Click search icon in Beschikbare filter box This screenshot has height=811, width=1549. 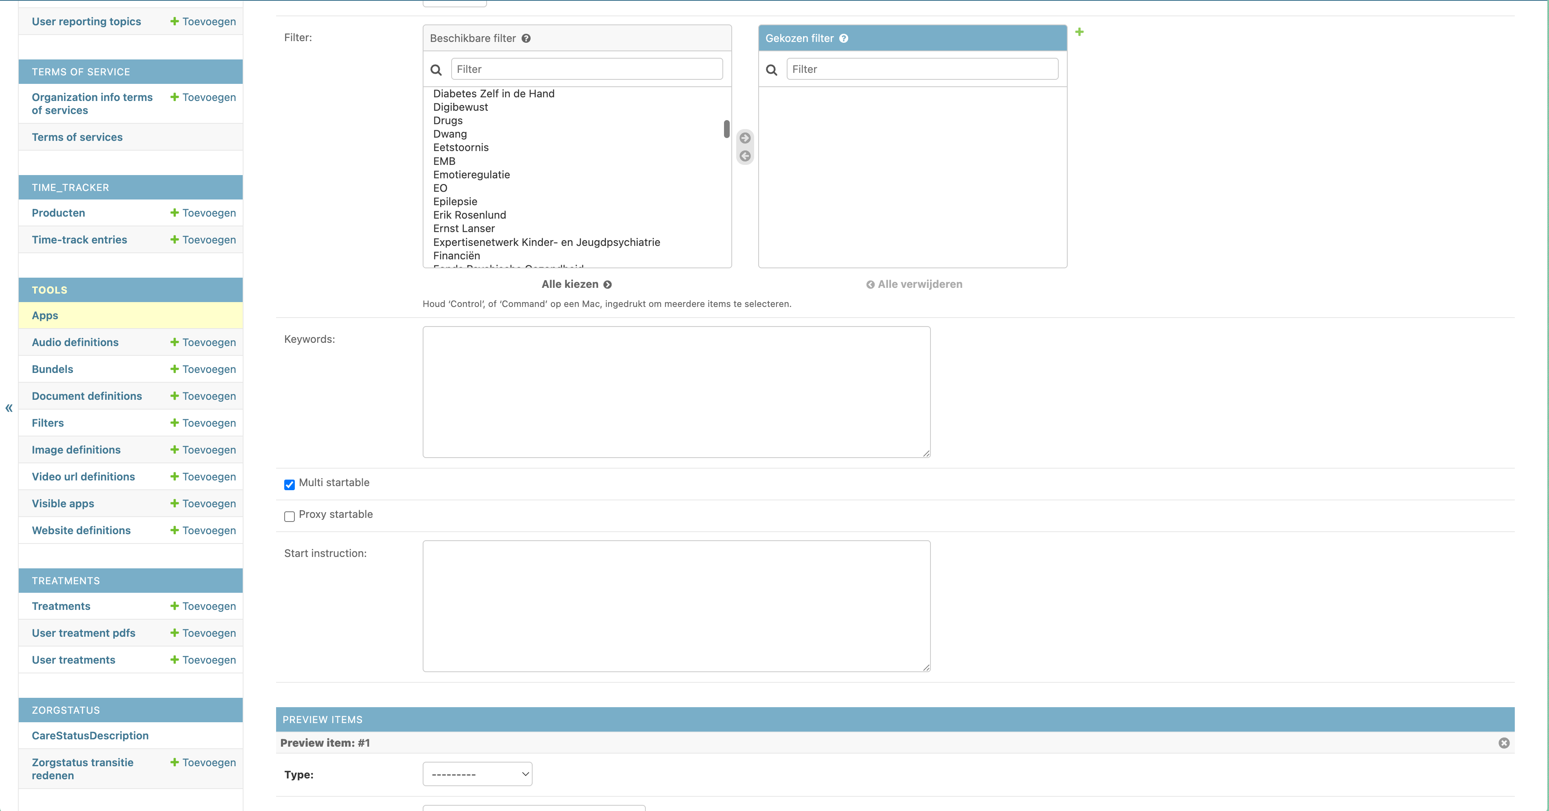point(437,70)
